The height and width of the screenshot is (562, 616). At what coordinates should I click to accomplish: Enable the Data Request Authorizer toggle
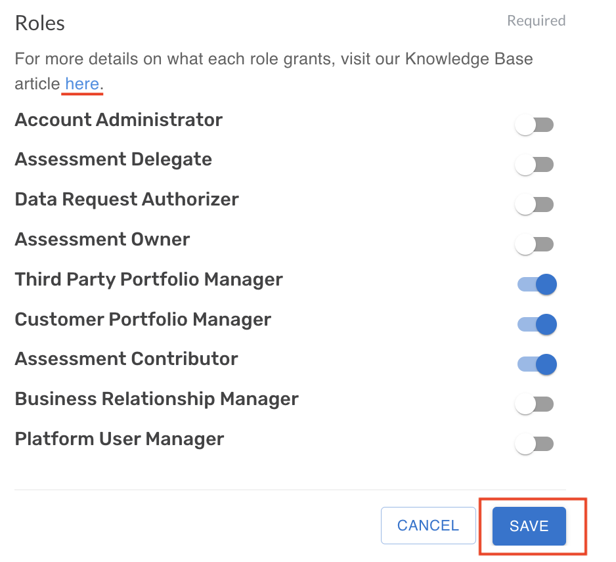(534, 204)
